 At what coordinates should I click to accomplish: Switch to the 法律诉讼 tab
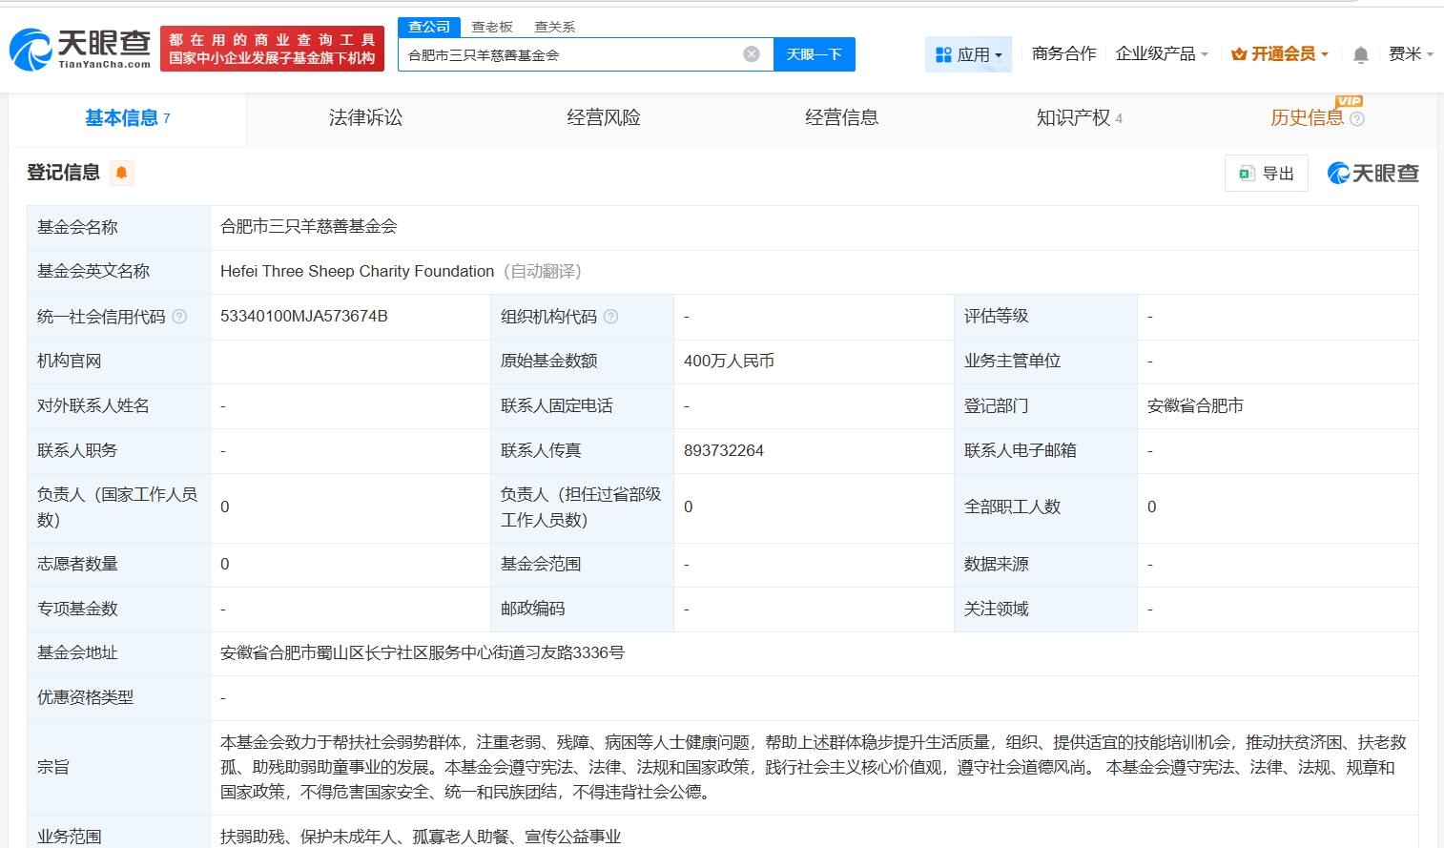point(365,118)
